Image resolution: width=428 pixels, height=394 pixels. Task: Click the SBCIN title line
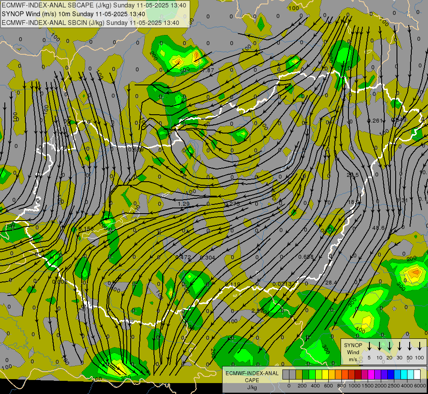(x=90, y=23)
